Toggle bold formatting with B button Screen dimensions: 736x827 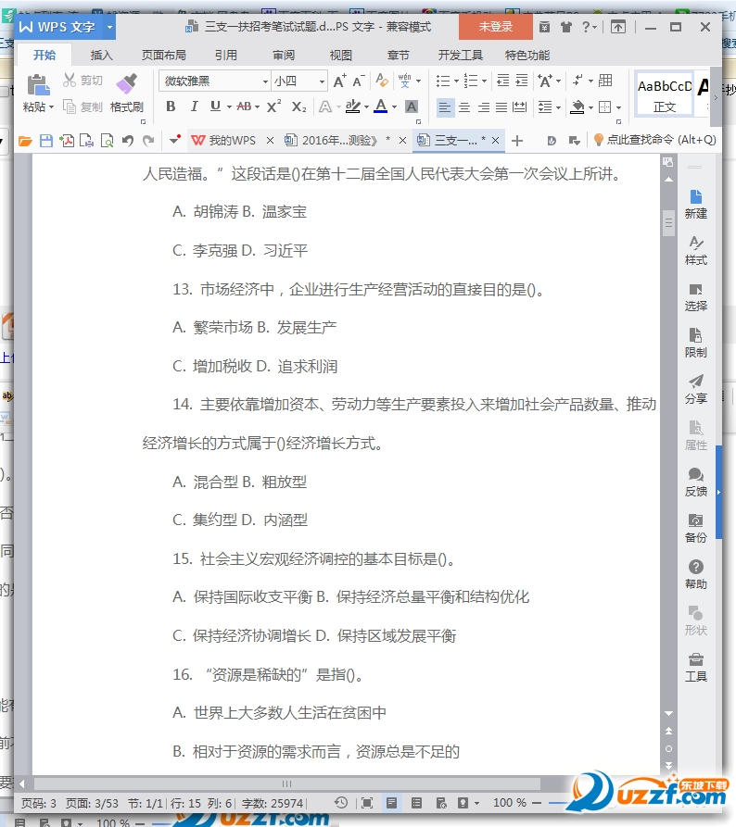171,107
